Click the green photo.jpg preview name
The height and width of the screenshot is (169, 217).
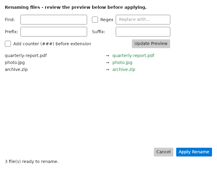(122, 62)
